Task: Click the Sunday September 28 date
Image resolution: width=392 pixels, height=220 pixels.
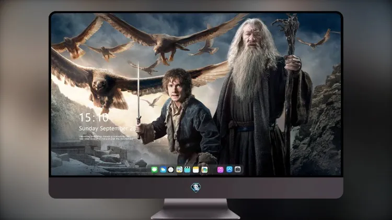Action: (x=107, y=128)
